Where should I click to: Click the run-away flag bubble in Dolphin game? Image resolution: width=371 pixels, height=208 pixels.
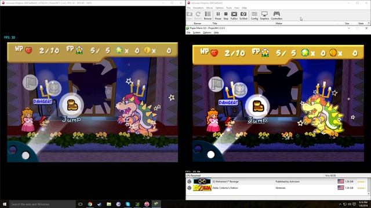pyautogui.click(x=30, y=82)
